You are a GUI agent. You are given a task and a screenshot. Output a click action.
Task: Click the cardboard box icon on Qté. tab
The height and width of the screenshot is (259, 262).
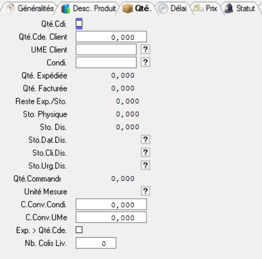[x=127, y=8]
